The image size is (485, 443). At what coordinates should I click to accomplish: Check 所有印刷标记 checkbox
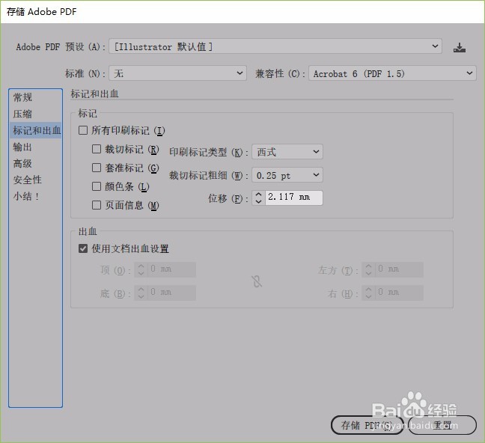[83, 130]
